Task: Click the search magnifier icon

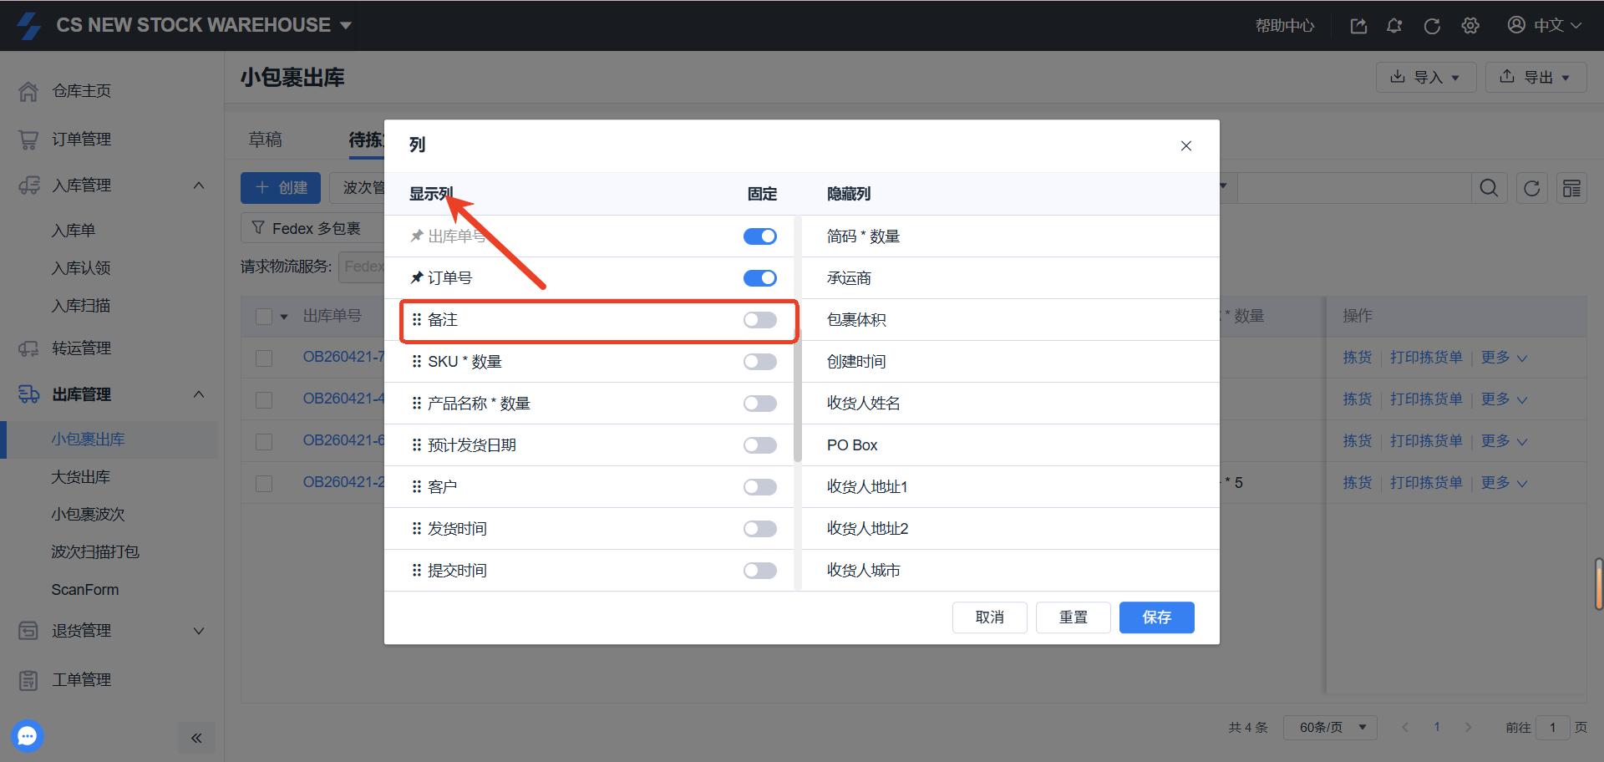Action: pyautogui.click(x=1489, y=188)
